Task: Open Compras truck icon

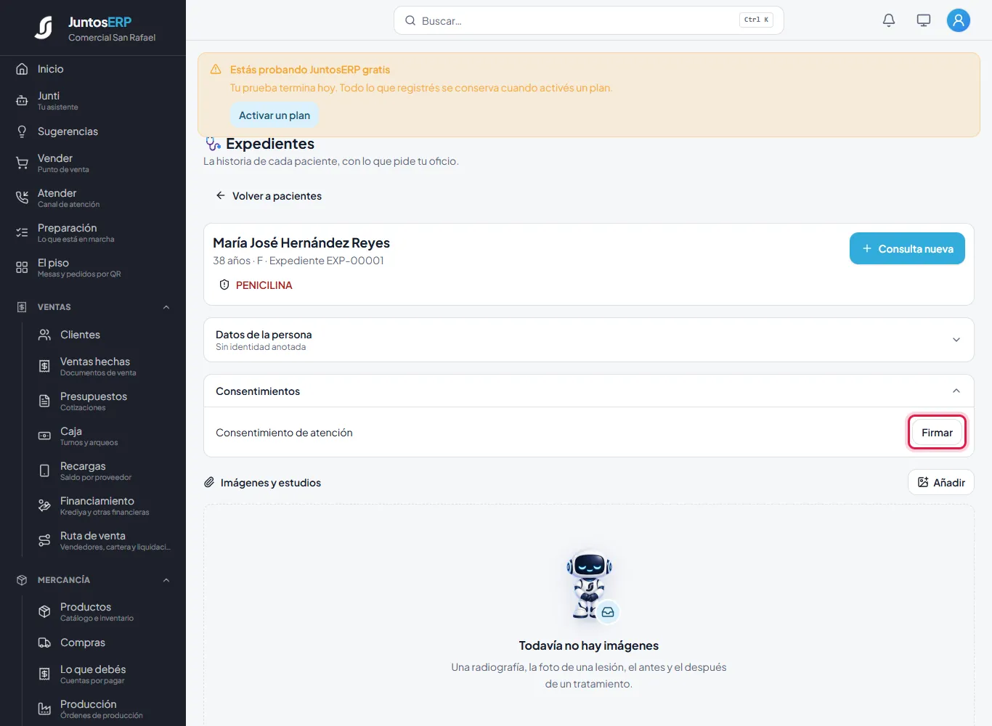Action: pyautogui.click(x=44, y=643)
